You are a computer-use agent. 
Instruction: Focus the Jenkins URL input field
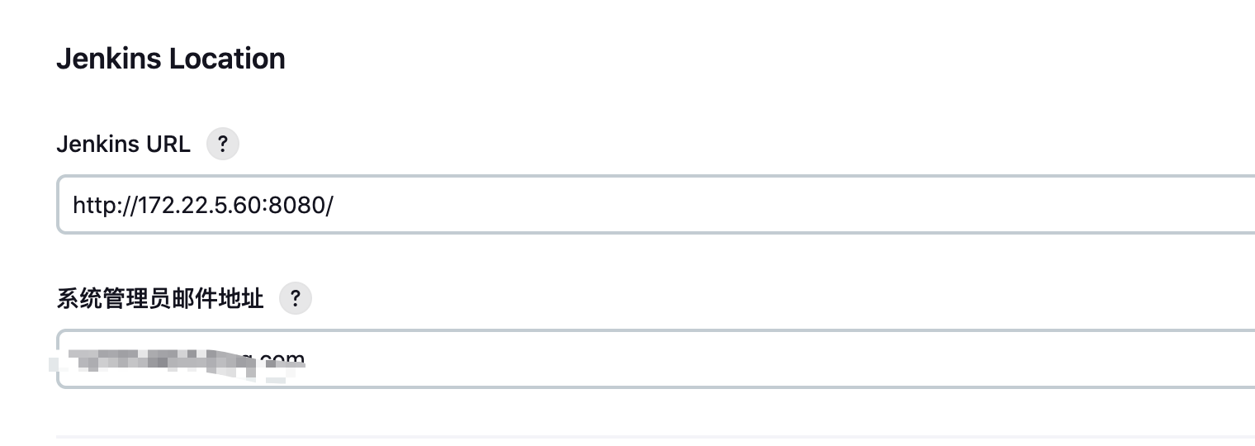tap(656, 204)
